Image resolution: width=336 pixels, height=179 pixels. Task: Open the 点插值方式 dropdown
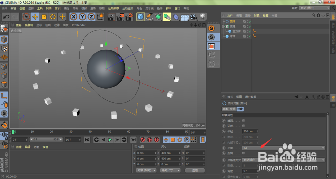[x=284, y=160]
